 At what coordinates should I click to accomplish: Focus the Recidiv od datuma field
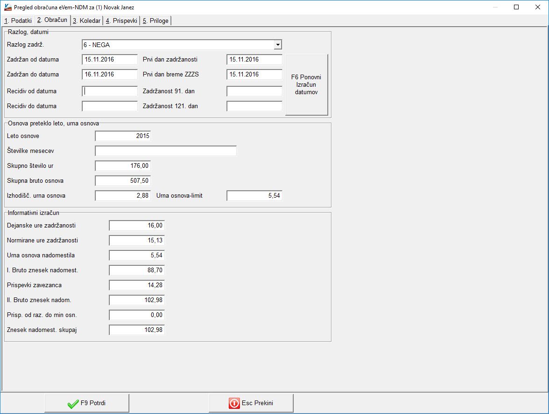[110, 91]
